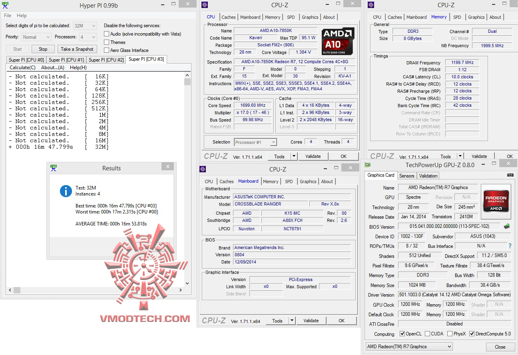This screenshot has width=518, height=355.
Task: Click the AVERAGE TIME line in Results
Action: tap(111, 224)
